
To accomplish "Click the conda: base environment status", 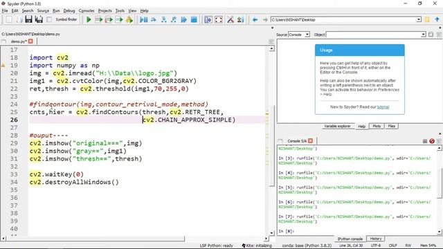I will point(307,246).
